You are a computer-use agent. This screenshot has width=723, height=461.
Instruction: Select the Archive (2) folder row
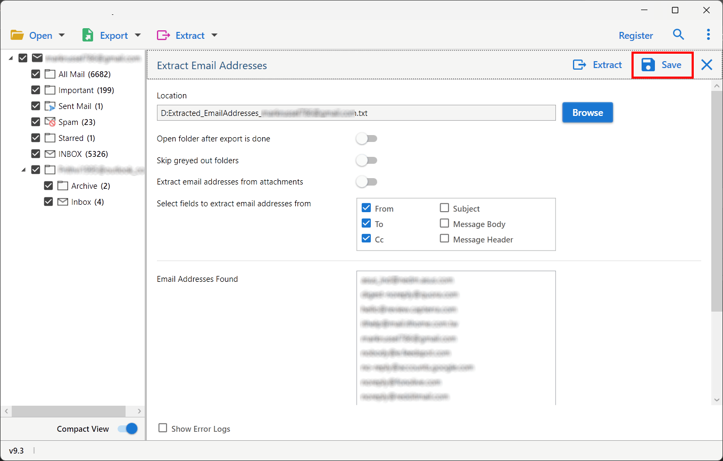coord(90,186)
